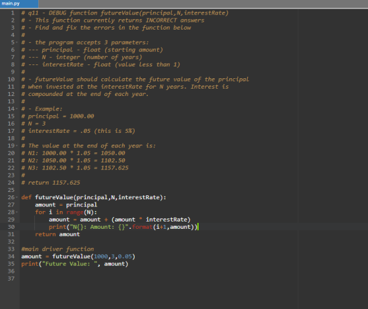Click 'futureValue' in the function definition
Image resolution: width=368 pixels, height=309 pixels.
point(54,197)
